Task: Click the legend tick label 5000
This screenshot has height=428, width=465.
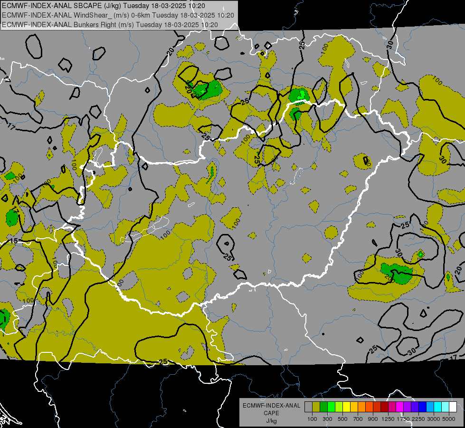Action: click(449, 419)
